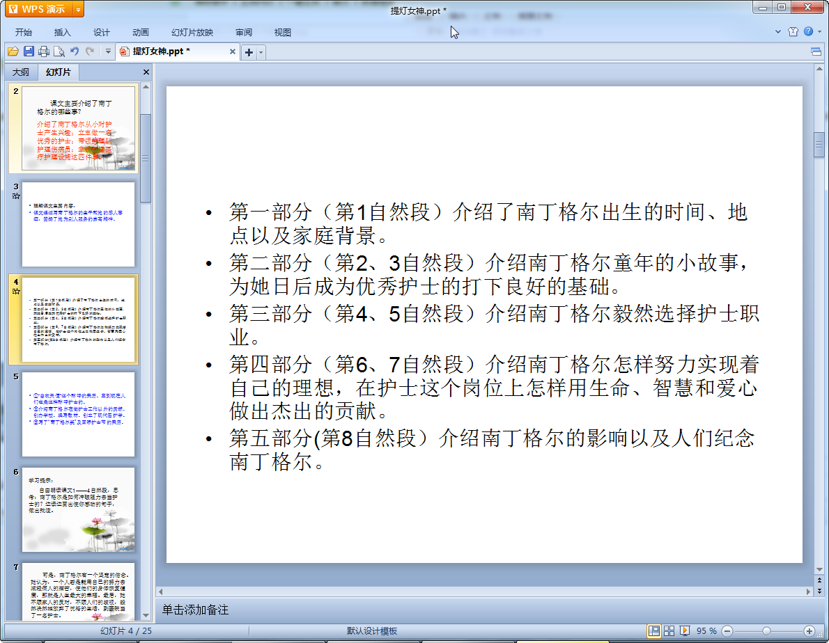This screenshot has width=829, height=643.
Task: Switch to Slide Sorter view
Action: click(669, 630)
